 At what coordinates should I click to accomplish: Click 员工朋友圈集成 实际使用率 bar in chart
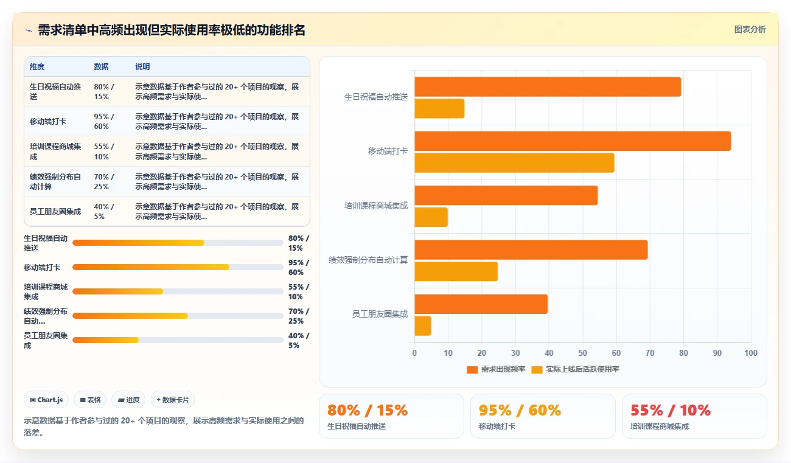423,326
